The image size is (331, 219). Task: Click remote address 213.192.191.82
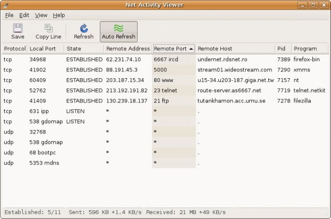click(x=127, y=91)
